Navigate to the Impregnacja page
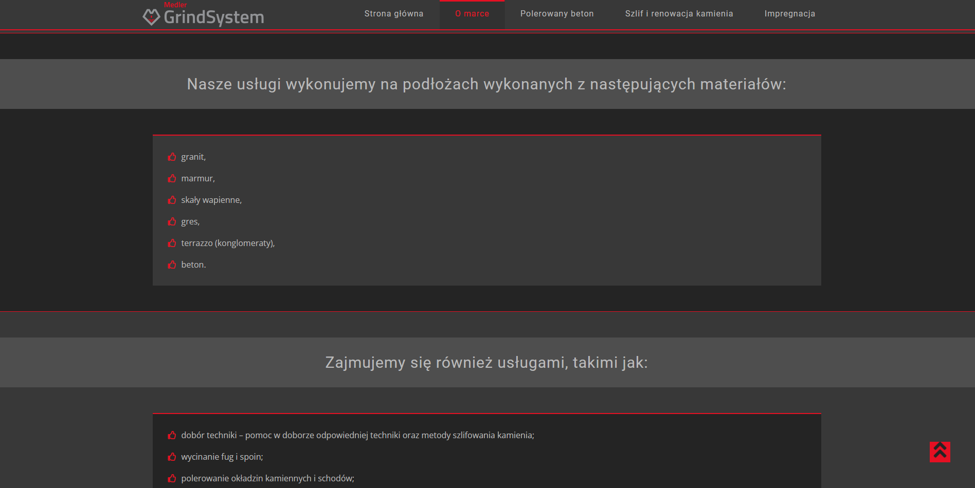Screen dimensions: 975x488 pos(789,14)
